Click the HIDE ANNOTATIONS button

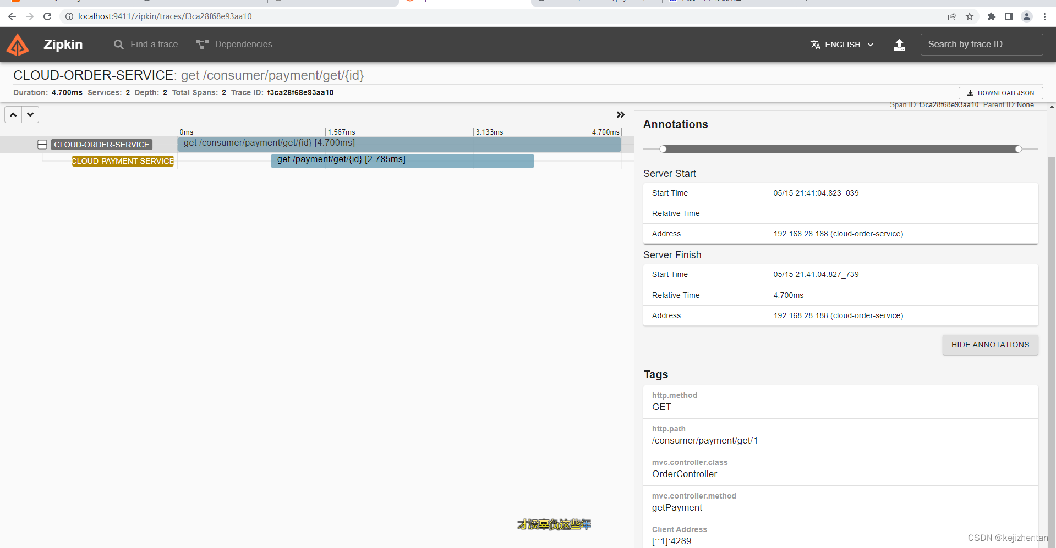click(990, 345)
